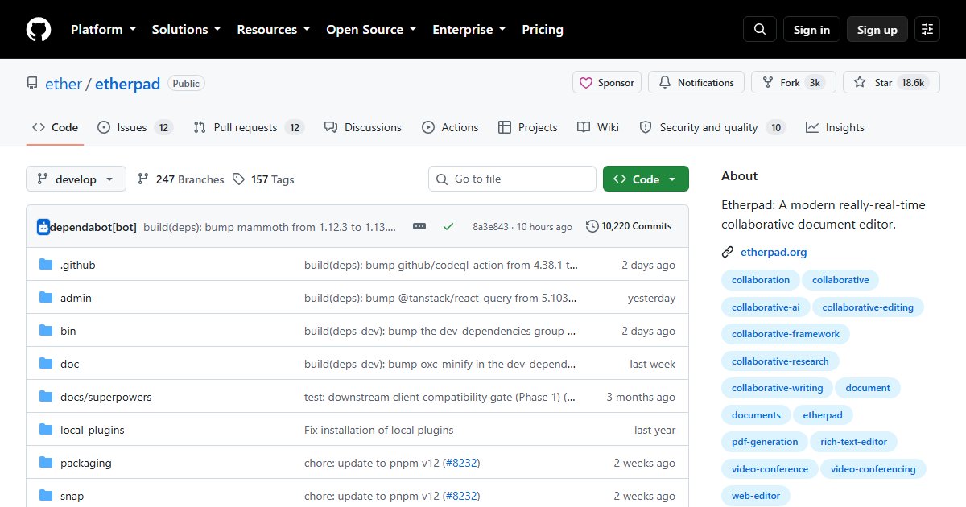Expand commit message ellipsis icon
The image size is (966, 507).
click(419, 227)
